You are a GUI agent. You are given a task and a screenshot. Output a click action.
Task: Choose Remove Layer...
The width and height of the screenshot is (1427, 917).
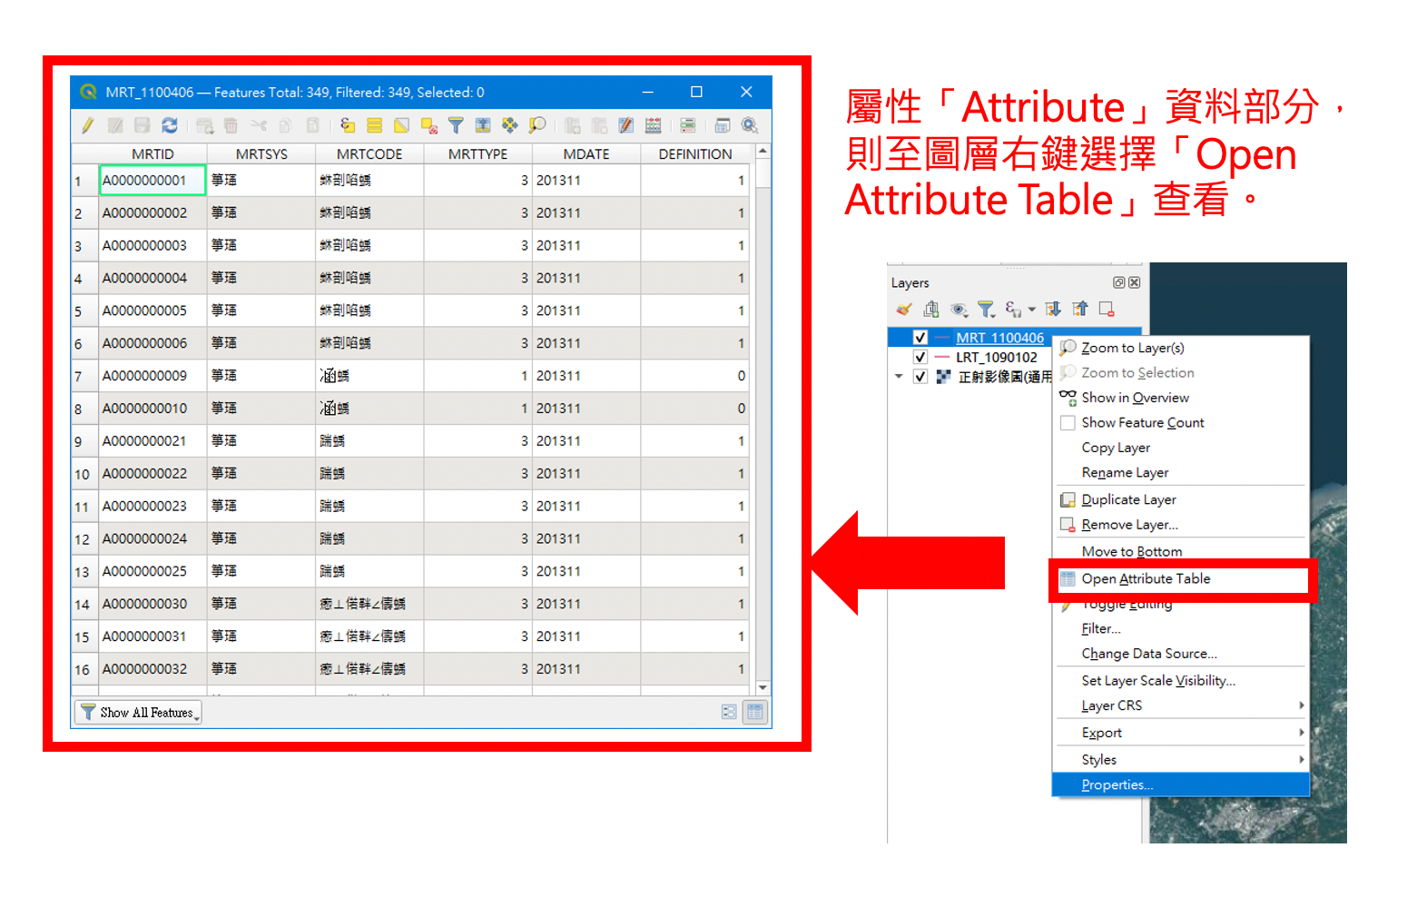pos(1130,525)
